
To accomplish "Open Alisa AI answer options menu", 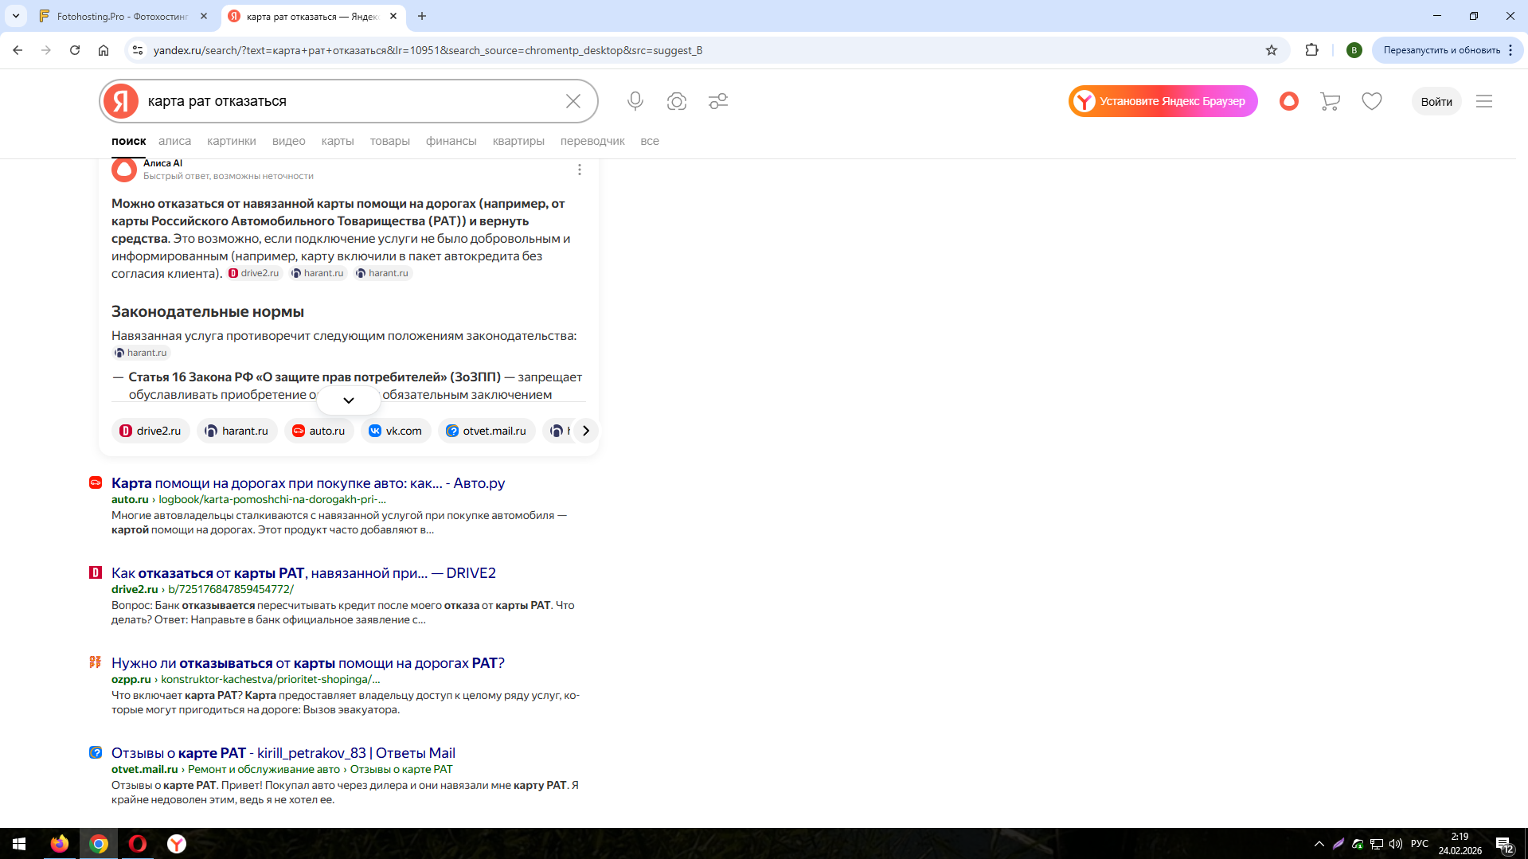I will click(x=580, y=170).
